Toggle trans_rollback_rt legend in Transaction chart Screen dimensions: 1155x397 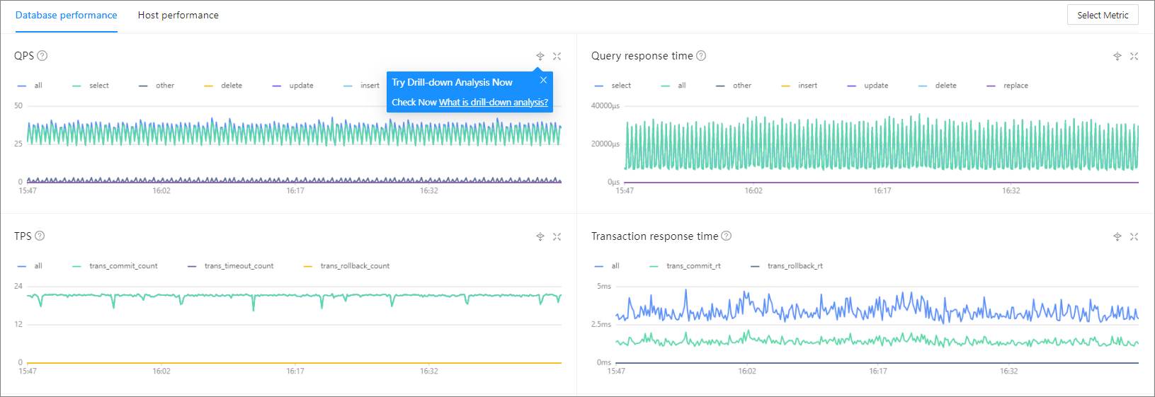click(x=795, y=266)
